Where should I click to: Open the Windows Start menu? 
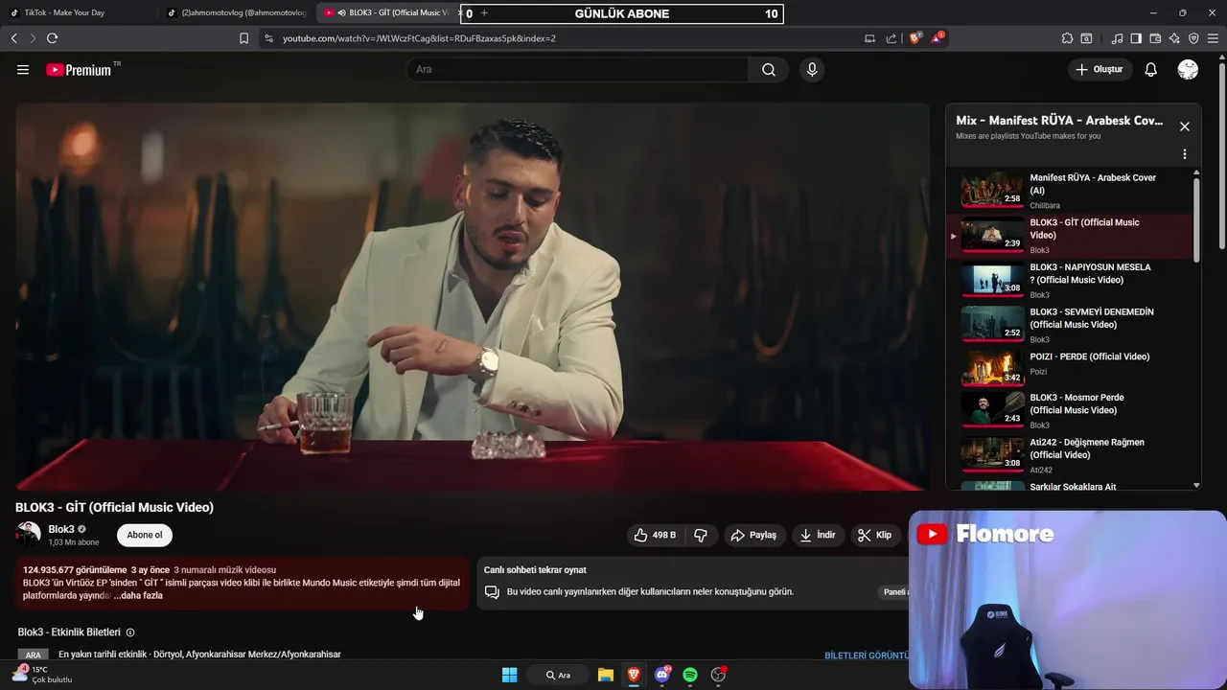click(x=509, y=675)
